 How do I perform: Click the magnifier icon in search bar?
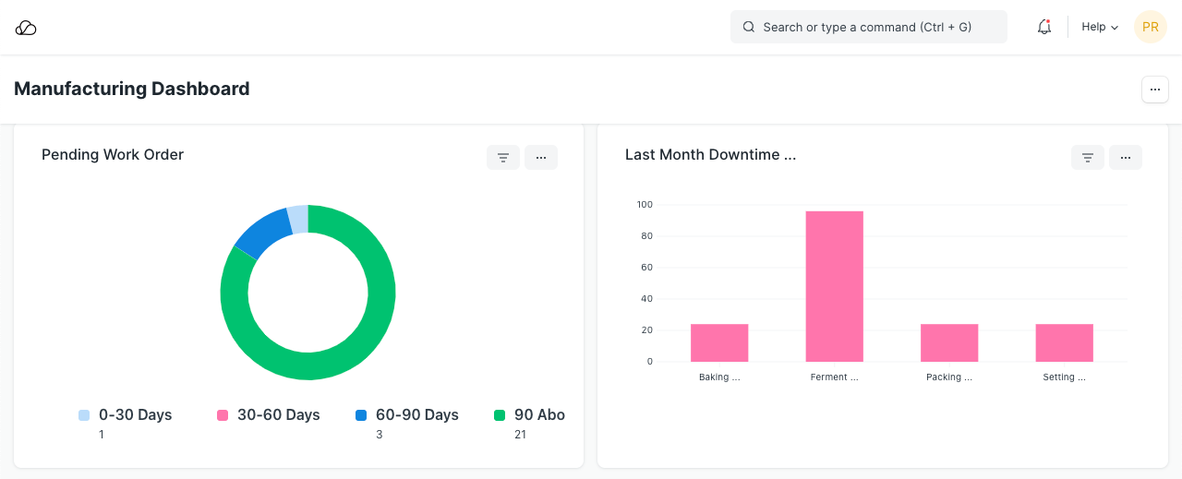749,28
